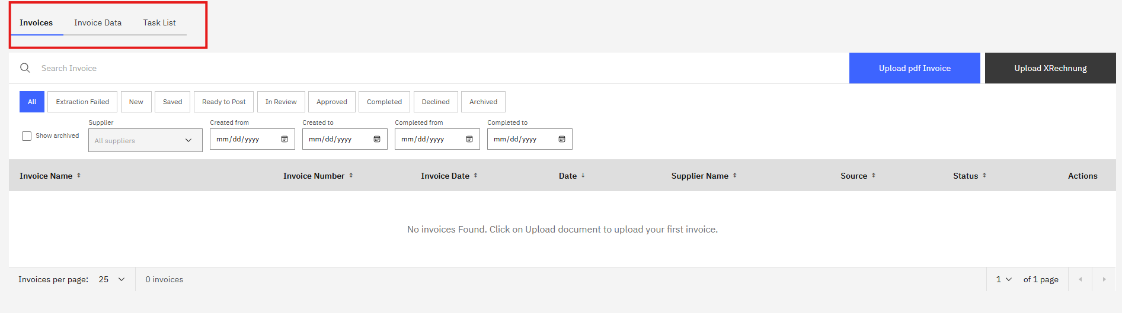
Task: Open the Completed from calendar picker icon
Action: (x=469, y=139)
